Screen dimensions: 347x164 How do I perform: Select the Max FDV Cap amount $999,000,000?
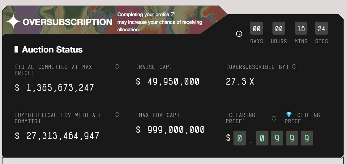click(x=170, y=130)
